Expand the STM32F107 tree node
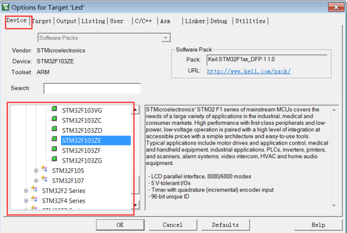This screenshot has height=233, width=347. 36,181
